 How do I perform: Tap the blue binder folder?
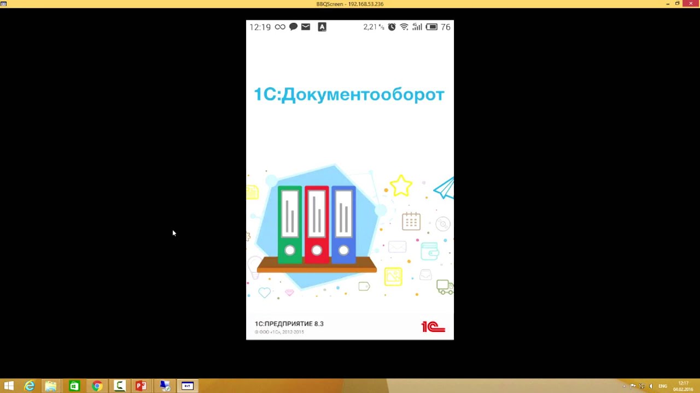[x=343, y=225]
